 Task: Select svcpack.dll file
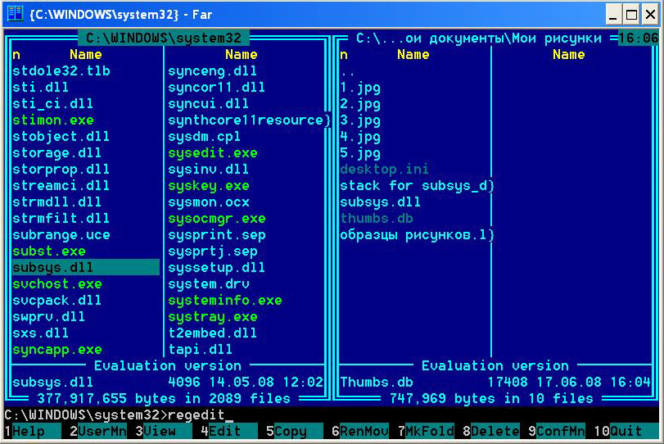click(56, 301)
